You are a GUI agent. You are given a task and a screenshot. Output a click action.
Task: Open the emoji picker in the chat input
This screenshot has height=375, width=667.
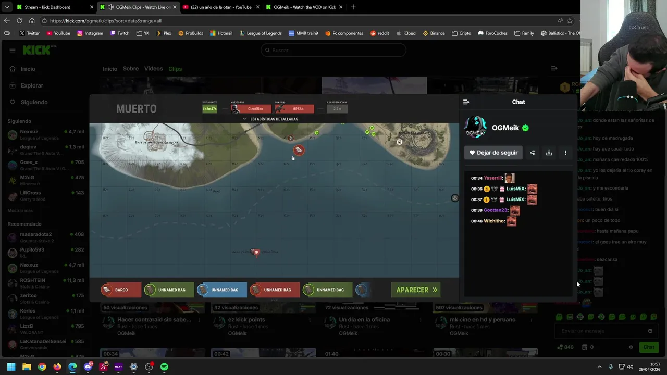pyautogui.click(x=650, y=331)
